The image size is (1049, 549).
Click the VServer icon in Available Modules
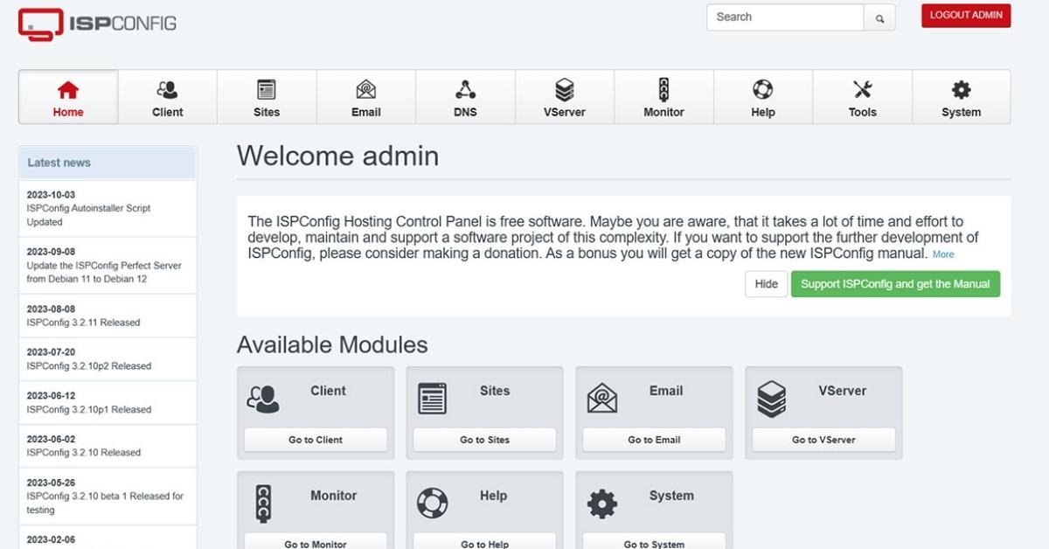771,399
